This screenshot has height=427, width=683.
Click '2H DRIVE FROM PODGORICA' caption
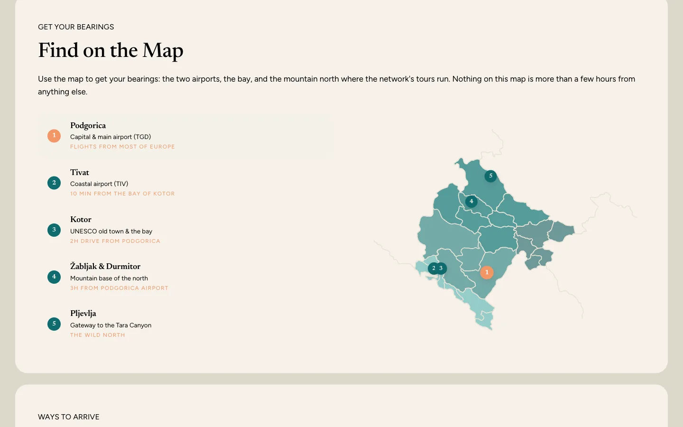115,241
